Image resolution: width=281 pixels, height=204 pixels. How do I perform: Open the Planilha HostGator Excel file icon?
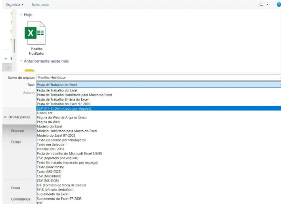click(x=35, y=33)
